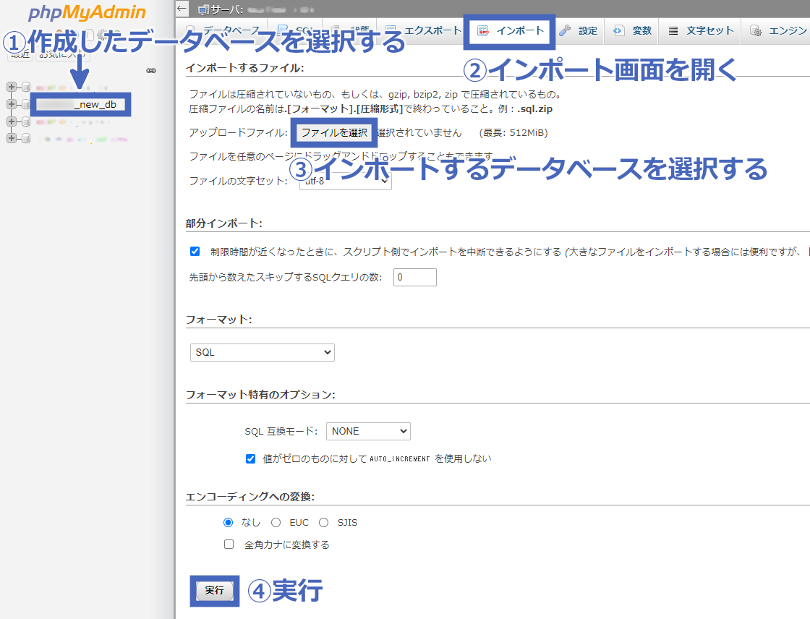Click the database icon of third tree row
This screenshot has height=619, width=810.
point(26,121)
